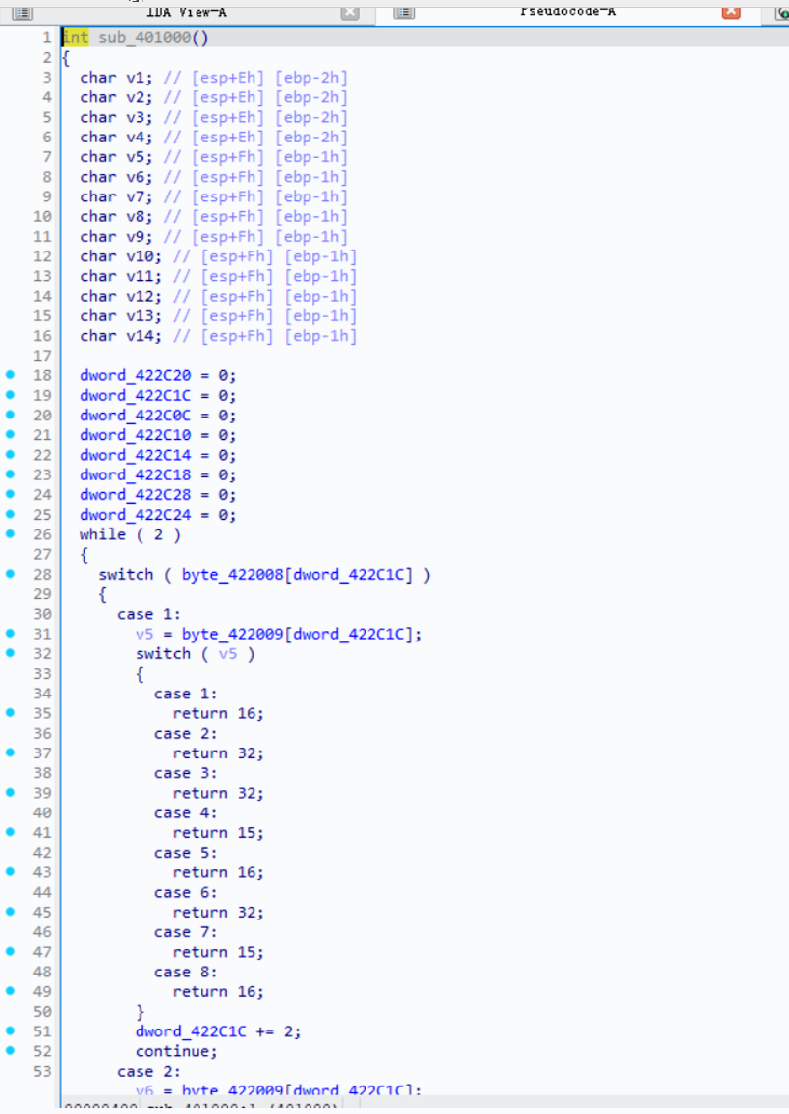This screenshot has height=1114, width=789.
Task: Click 'return 16;' on line 35
Action: (x=218, y=713)
